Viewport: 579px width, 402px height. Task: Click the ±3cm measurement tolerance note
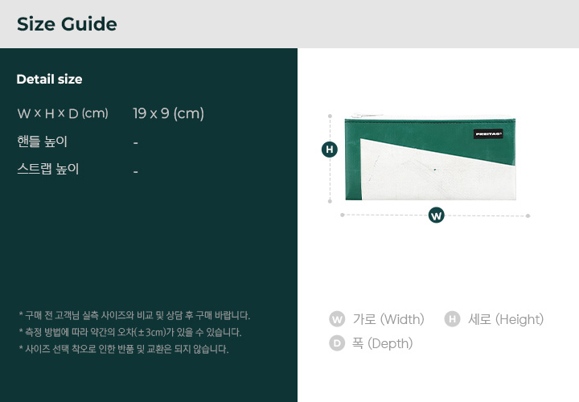point(130,332)
